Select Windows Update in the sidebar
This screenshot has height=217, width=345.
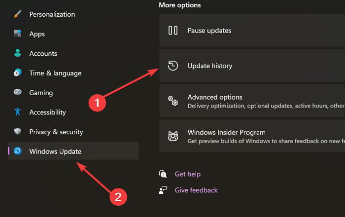[73, 151]
